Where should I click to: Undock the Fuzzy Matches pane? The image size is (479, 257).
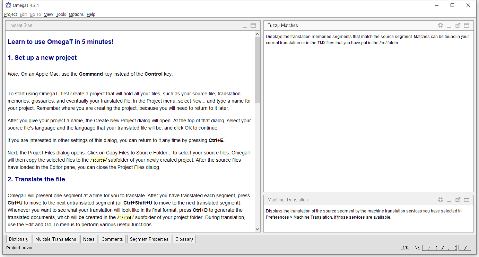tap(458, 25)
